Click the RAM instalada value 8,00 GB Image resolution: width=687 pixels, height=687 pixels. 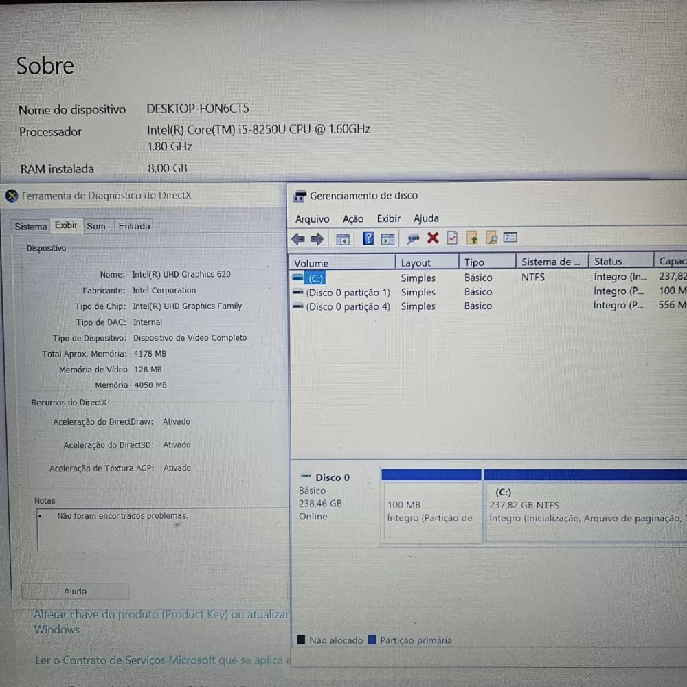point(168,168)
